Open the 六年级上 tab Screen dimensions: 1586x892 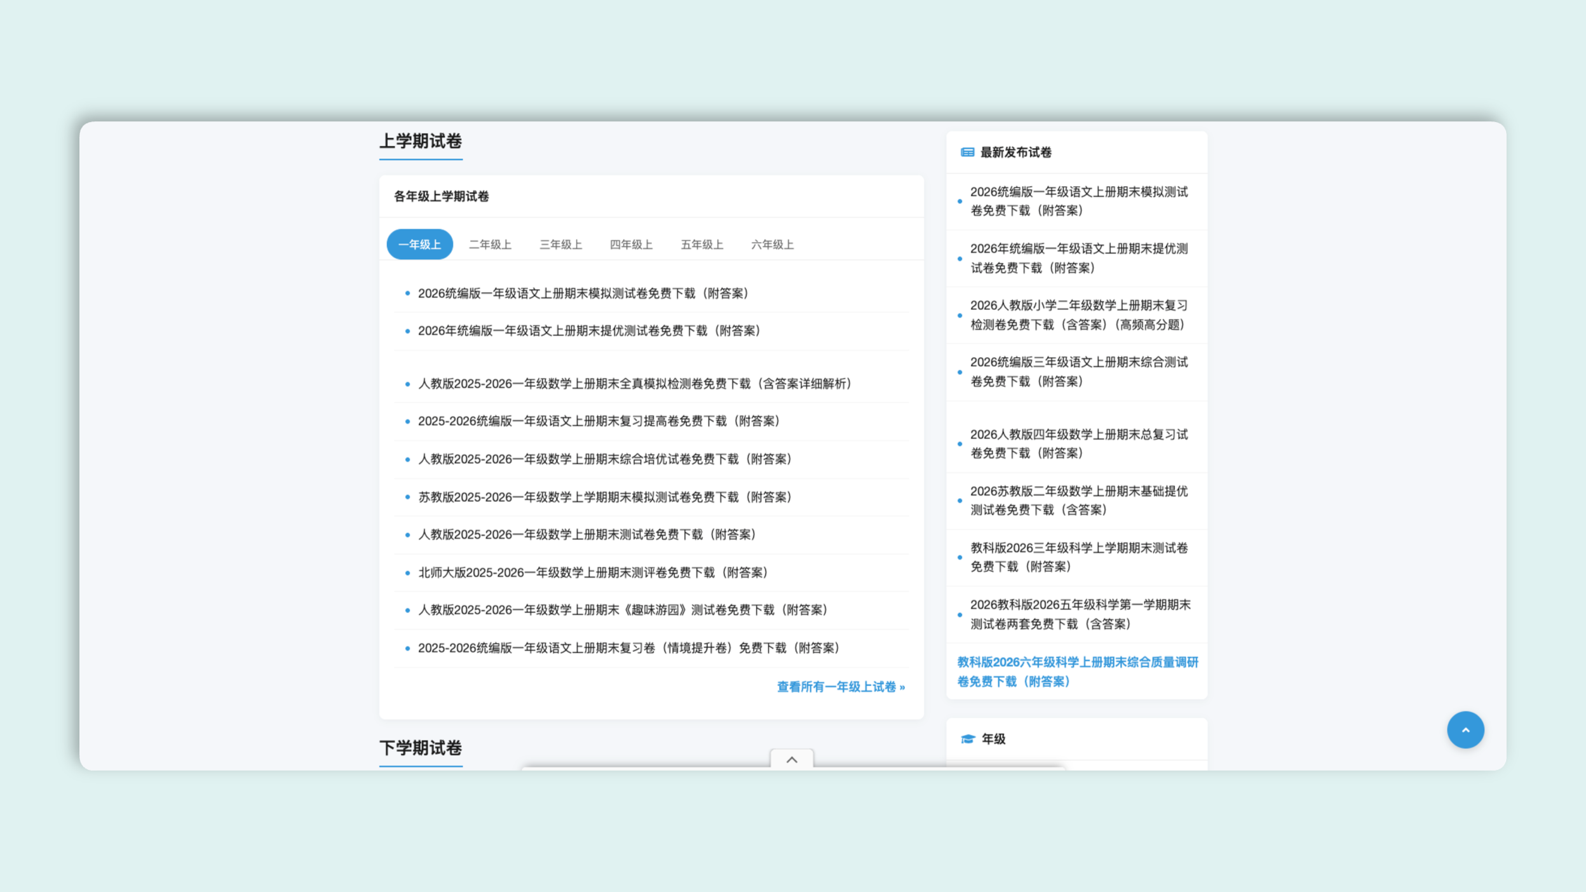(x=771, y=244)
